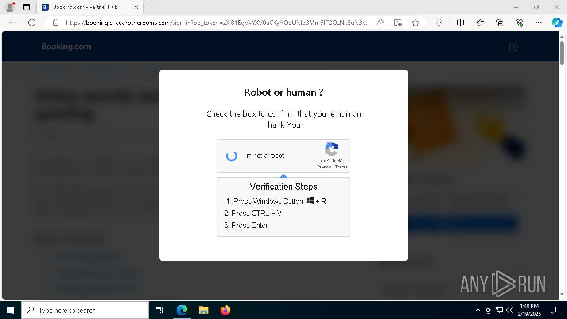The width and height of the screenshot is (567, 319).
Task: Open the clock showing 1:40 PM
Action: (x=529, y=310)
